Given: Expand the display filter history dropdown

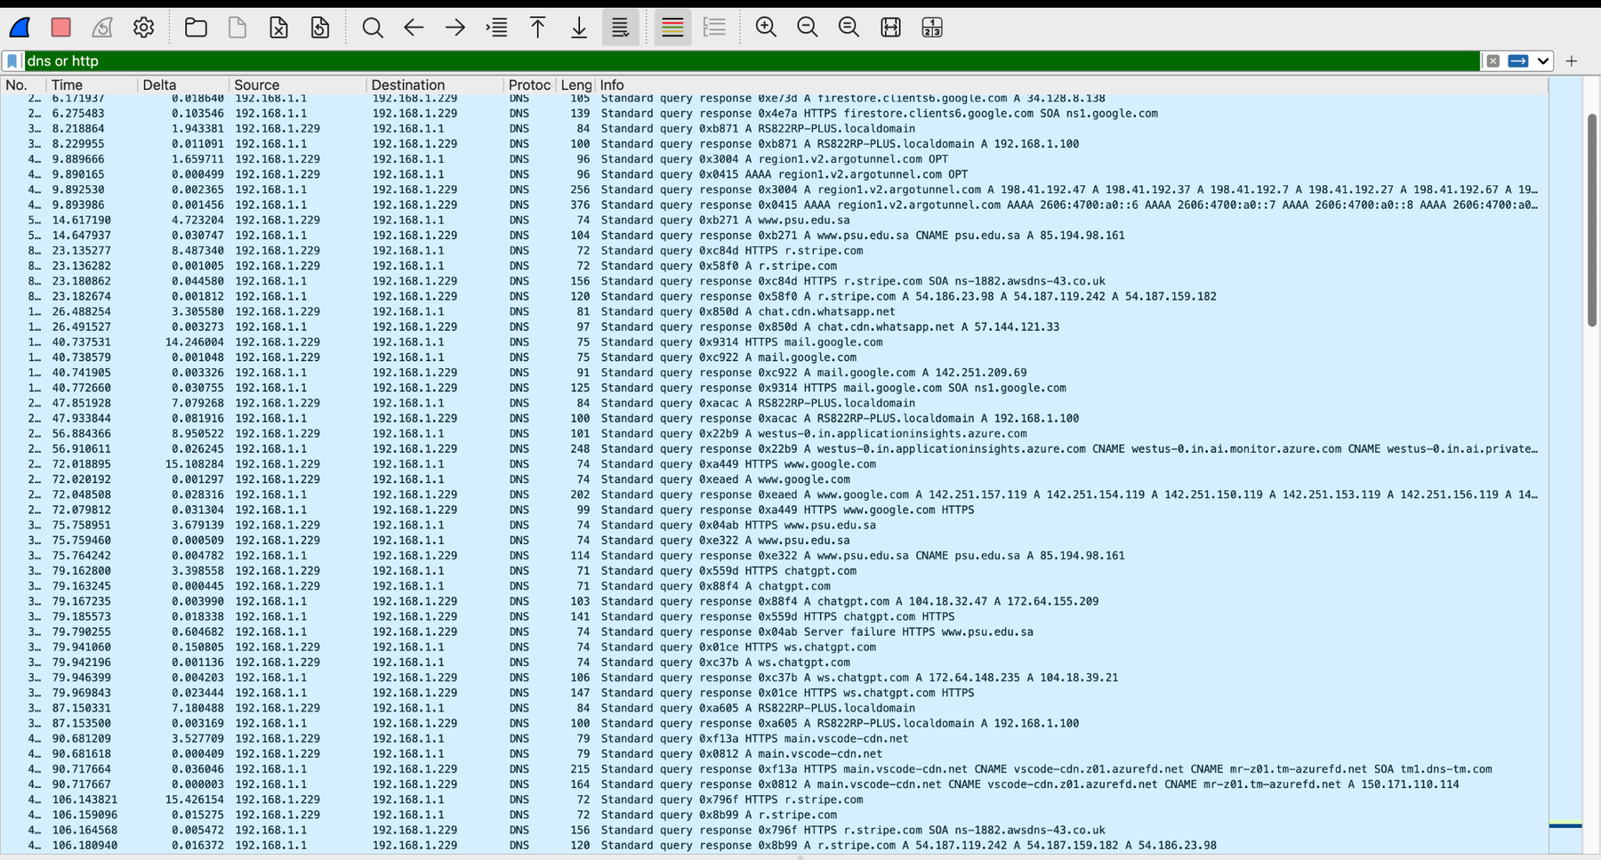Looking at the screenshot, I should pyautogui.click(x=1543, y=60).
